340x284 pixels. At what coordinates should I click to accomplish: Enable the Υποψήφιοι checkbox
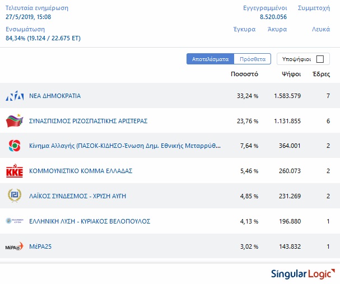click(x=320, y=59)
